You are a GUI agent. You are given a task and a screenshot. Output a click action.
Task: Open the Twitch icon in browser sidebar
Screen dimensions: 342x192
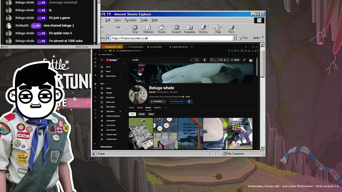(95, 84)
